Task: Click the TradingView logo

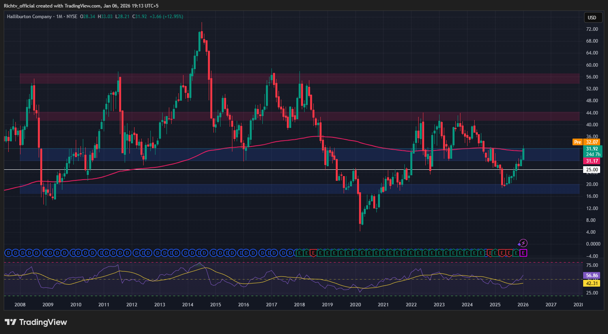Action: click(36, 322)
